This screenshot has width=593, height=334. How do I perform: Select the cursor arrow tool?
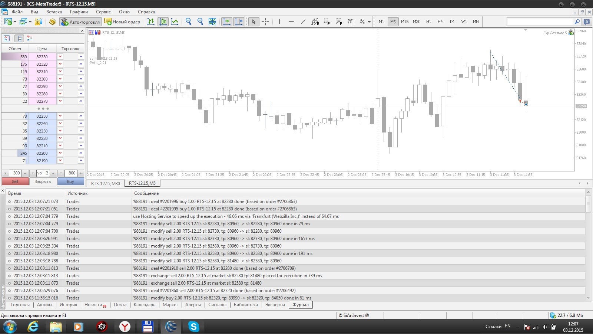(x=254, y=22)
